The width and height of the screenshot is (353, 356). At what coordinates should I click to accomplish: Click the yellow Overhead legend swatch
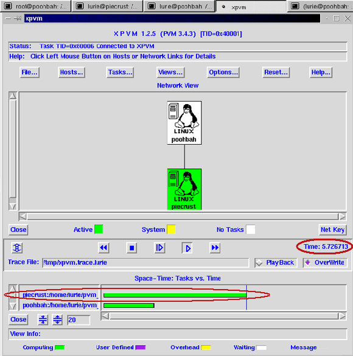[206, 347]
